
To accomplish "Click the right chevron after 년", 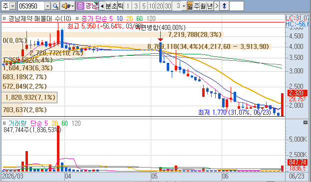I will 217,6.
